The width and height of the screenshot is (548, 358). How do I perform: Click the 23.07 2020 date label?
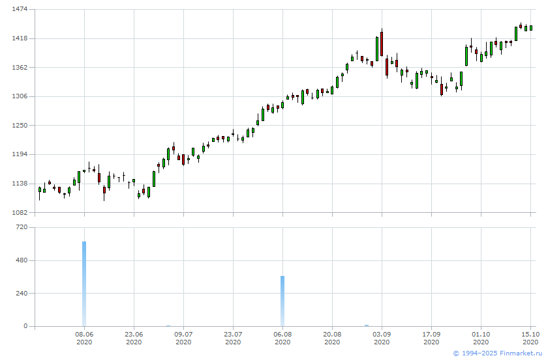[x=233, y=338]
